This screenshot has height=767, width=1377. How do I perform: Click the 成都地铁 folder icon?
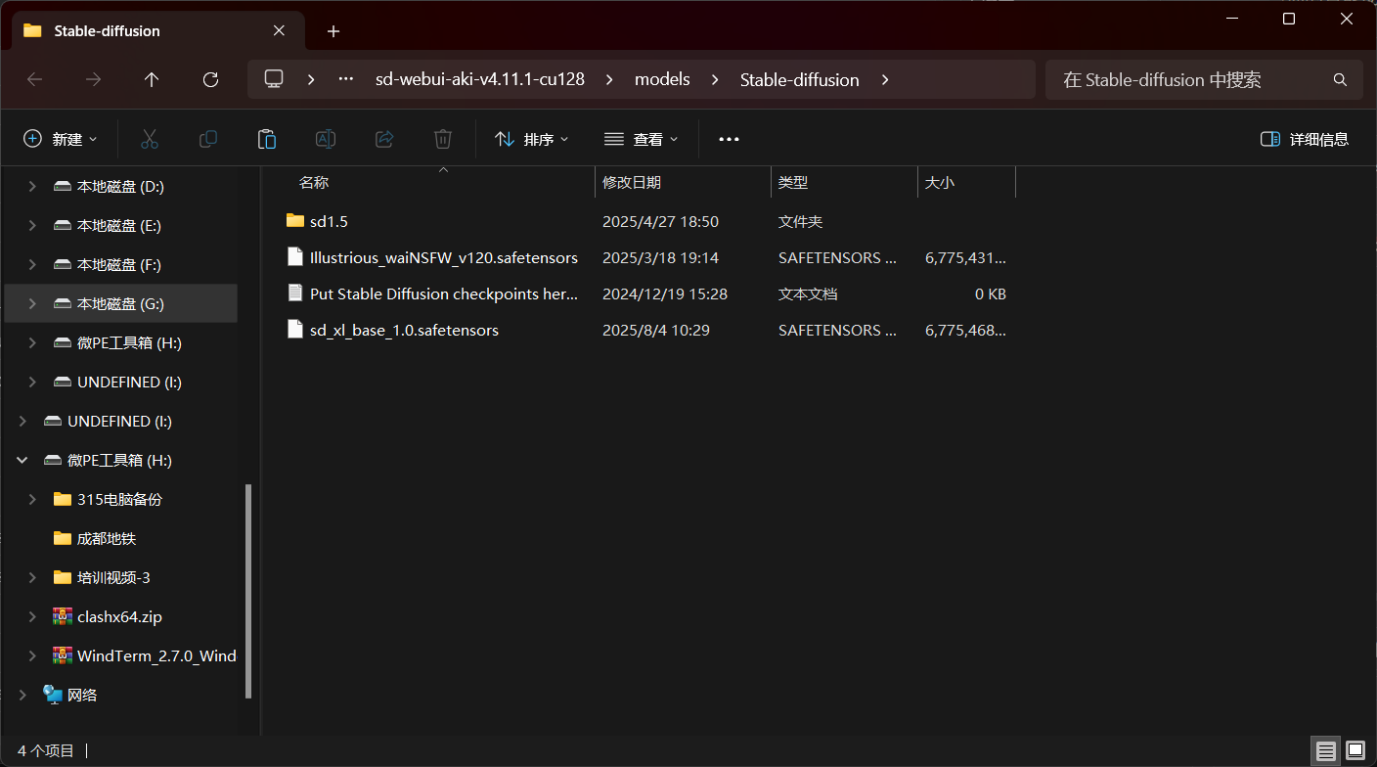pos(63,538)
